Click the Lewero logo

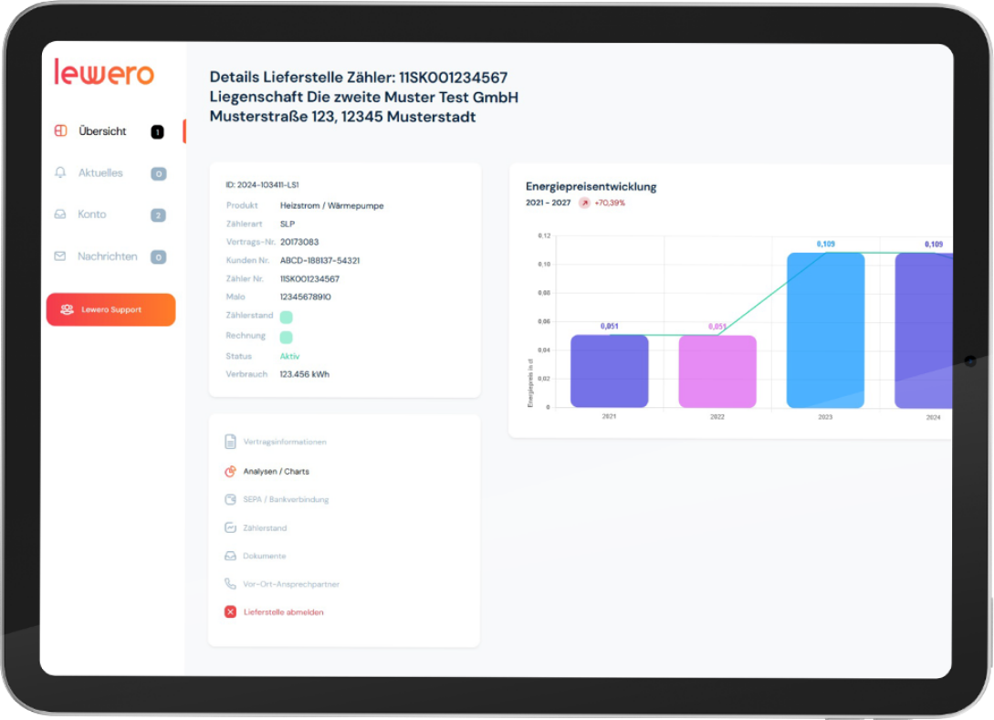click(x=104, y=73)
